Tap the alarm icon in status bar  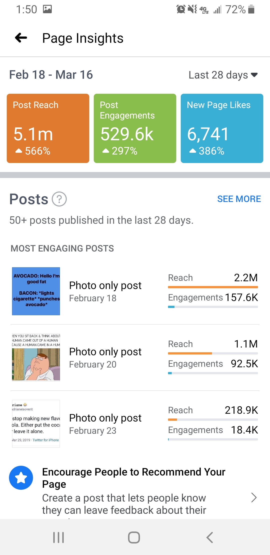click(181, 9)
